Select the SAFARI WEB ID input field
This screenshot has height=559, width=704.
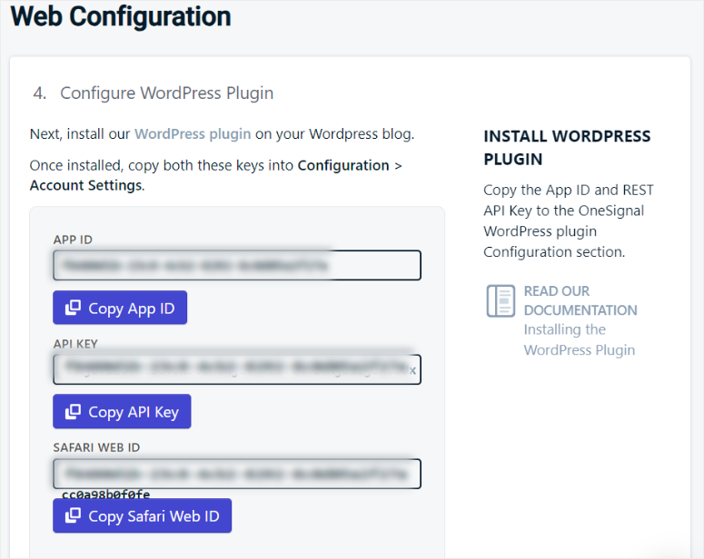(x=237, y=474)
